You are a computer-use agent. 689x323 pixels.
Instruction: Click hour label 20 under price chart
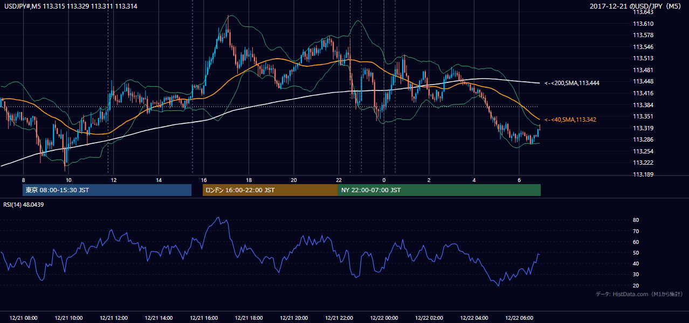[294, 180]
